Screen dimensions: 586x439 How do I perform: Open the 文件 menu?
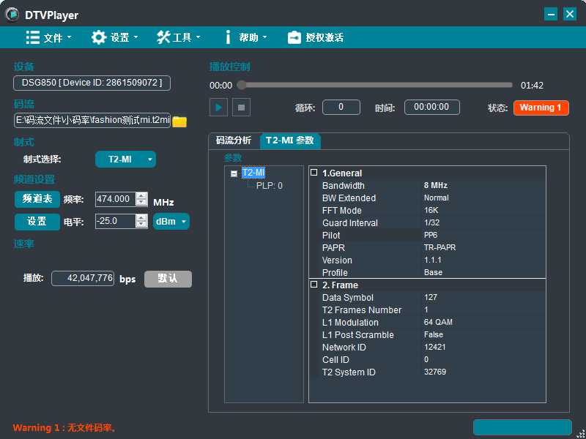[48, 37]
